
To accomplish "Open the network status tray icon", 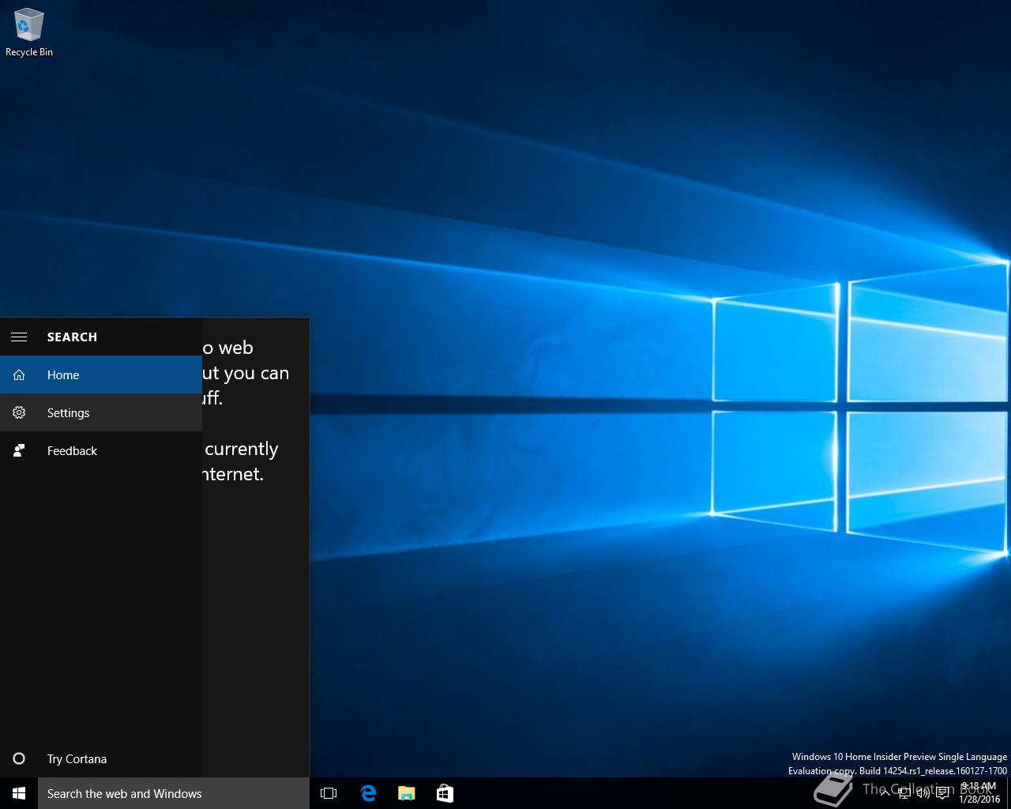I will (904, 793).
